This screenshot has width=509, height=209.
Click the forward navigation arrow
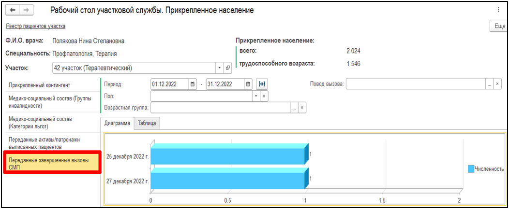tap(26, 10)
